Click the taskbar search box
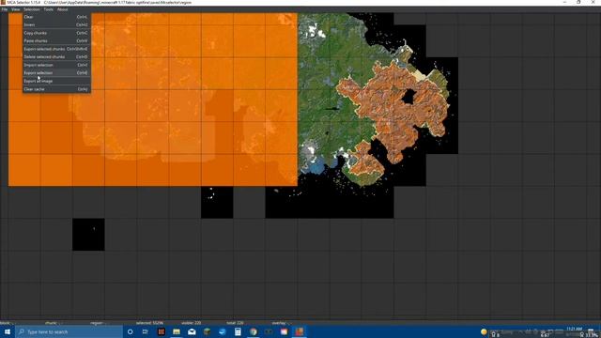The image size is (601, 338). pyautogui.click(x=69, y=331)
